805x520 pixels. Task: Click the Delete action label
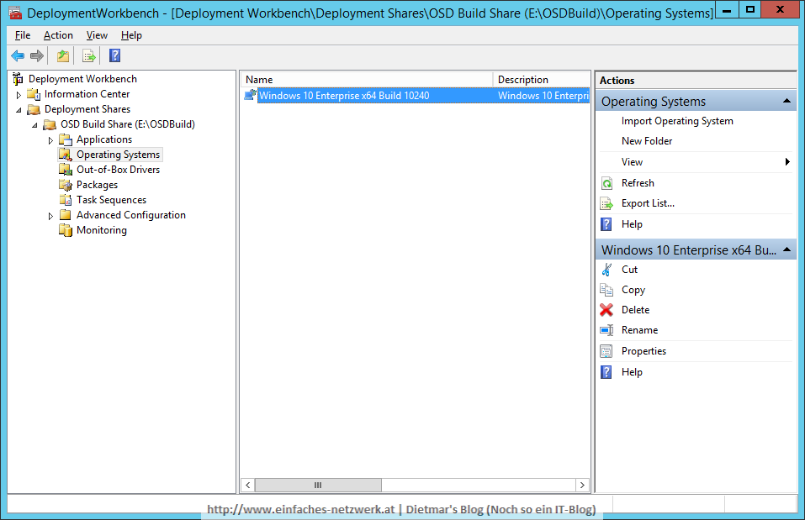636,310
